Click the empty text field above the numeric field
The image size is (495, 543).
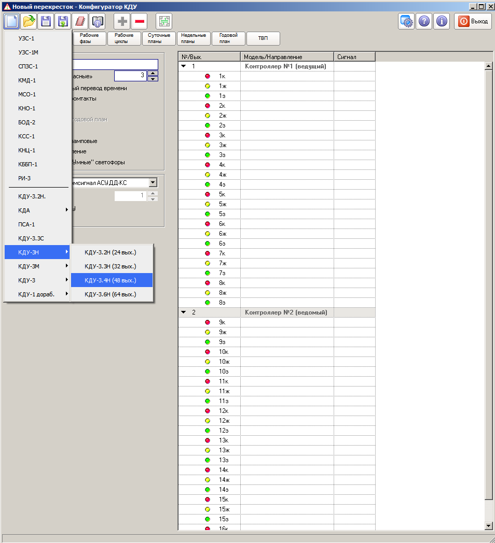[115, 64]
